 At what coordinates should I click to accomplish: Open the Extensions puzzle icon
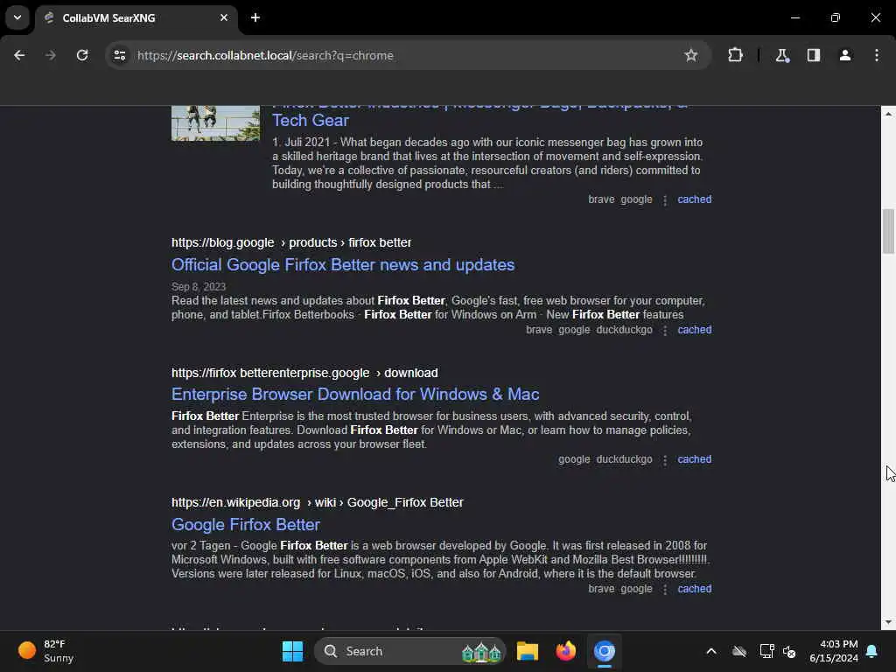[x=735, y=55]
